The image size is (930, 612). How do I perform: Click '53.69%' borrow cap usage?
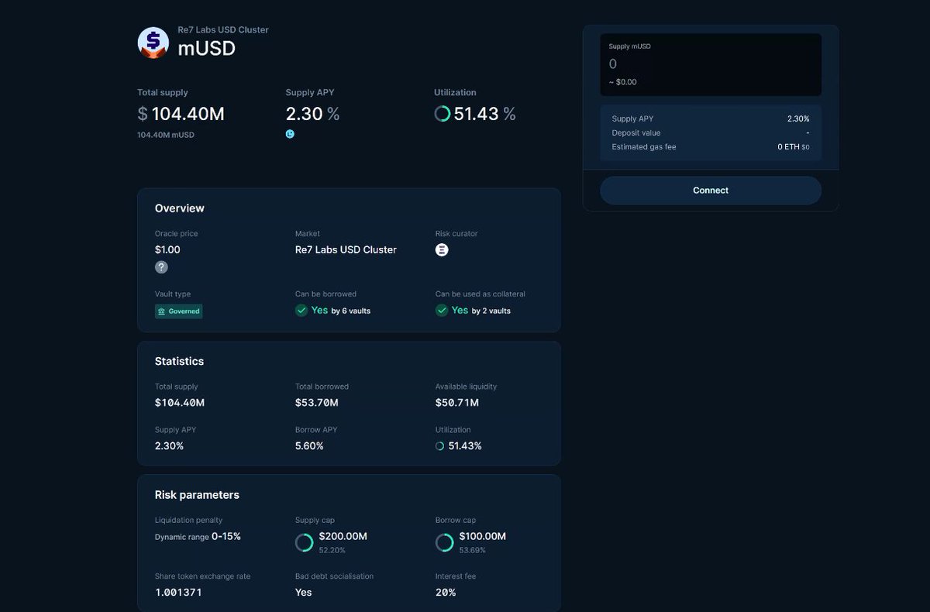(x=473, y=550)
